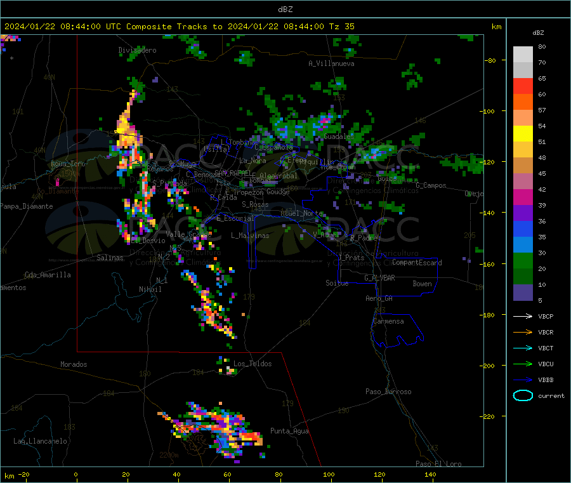This screenshot has width=571, height=483.
Task: Click the 'Guadales' location label
Action: coord(339,136)
